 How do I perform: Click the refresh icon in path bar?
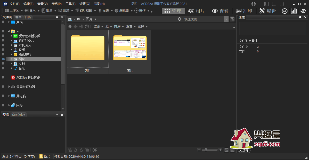pos(180,19)
